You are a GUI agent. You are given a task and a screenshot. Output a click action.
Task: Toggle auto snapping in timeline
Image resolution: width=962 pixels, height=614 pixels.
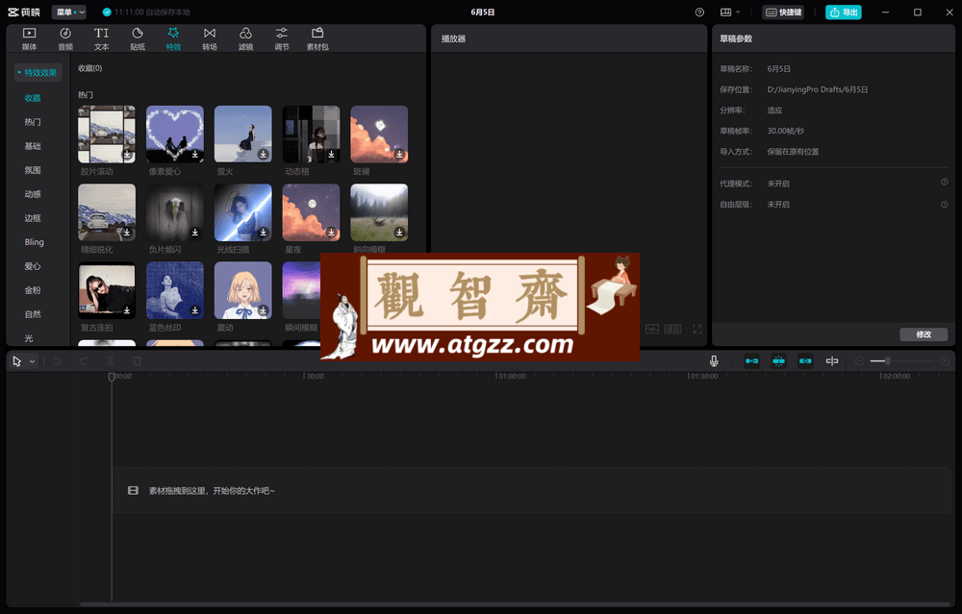(778, 361)
